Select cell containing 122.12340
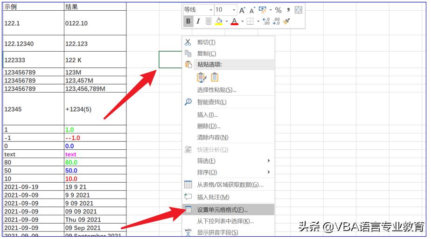 (34, 44)
